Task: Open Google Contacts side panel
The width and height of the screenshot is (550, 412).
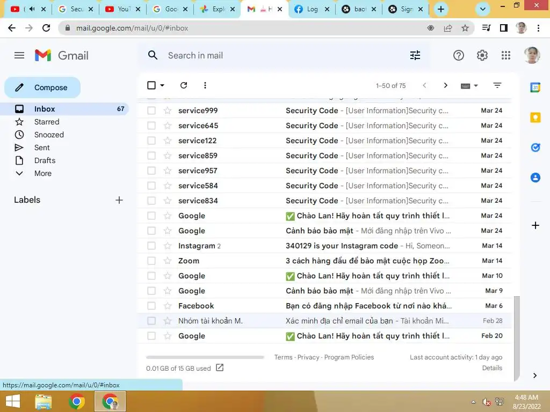Action: (535, 178)
